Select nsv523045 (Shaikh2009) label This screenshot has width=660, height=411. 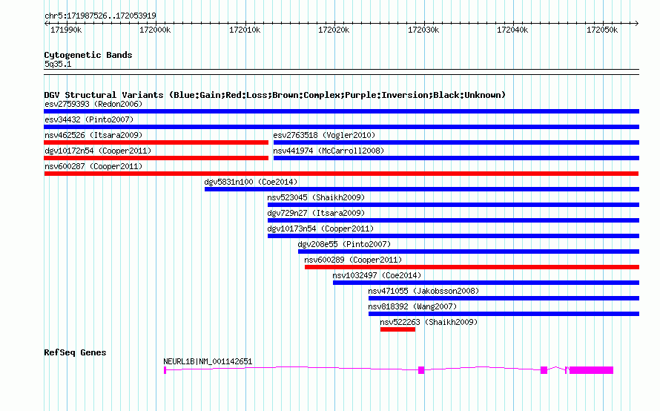coord(316,197)
